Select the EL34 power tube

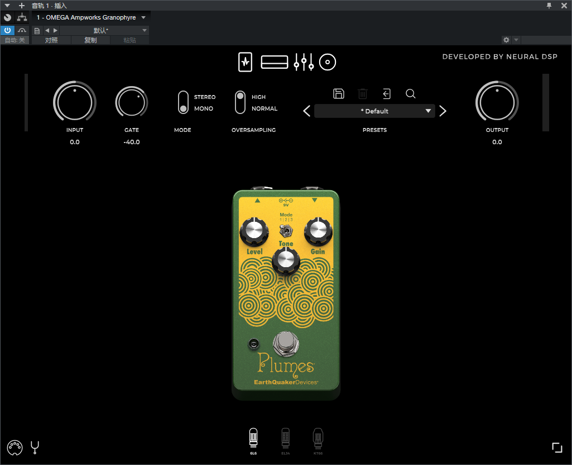click(x=286, y=442)
